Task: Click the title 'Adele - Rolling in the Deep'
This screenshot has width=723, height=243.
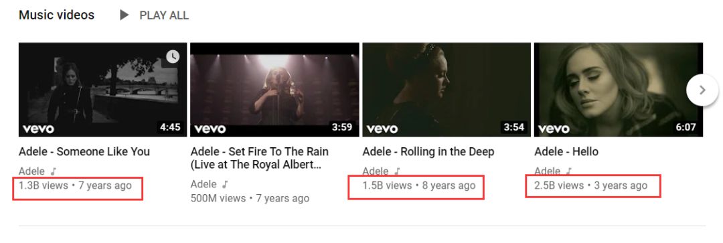Action: coord(428,152)
